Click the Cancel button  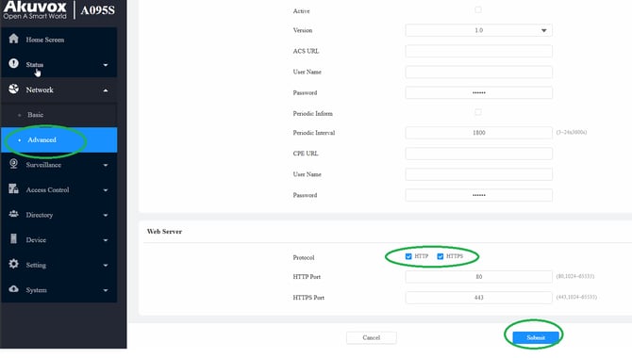[x=372, y=338]
